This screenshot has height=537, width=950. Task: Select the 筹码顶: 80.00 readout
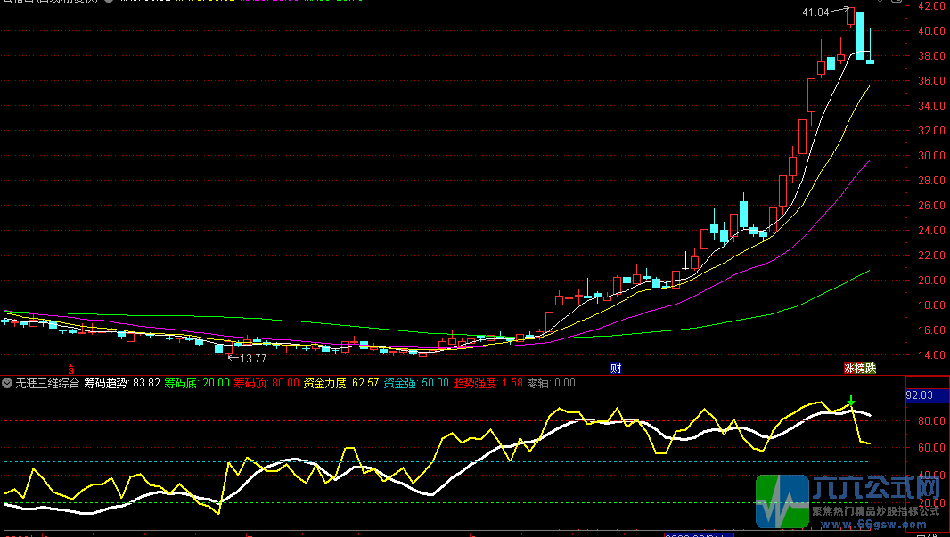tap(266, 383)
